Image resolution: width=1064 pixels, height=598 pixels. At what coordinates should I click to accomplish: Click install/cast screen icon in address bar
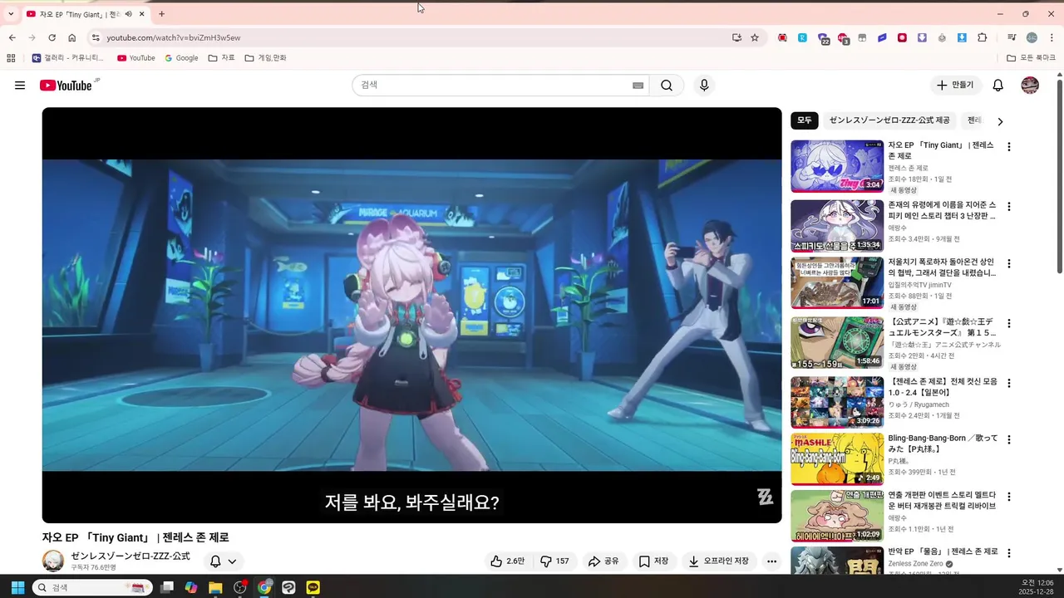(736, 37)
